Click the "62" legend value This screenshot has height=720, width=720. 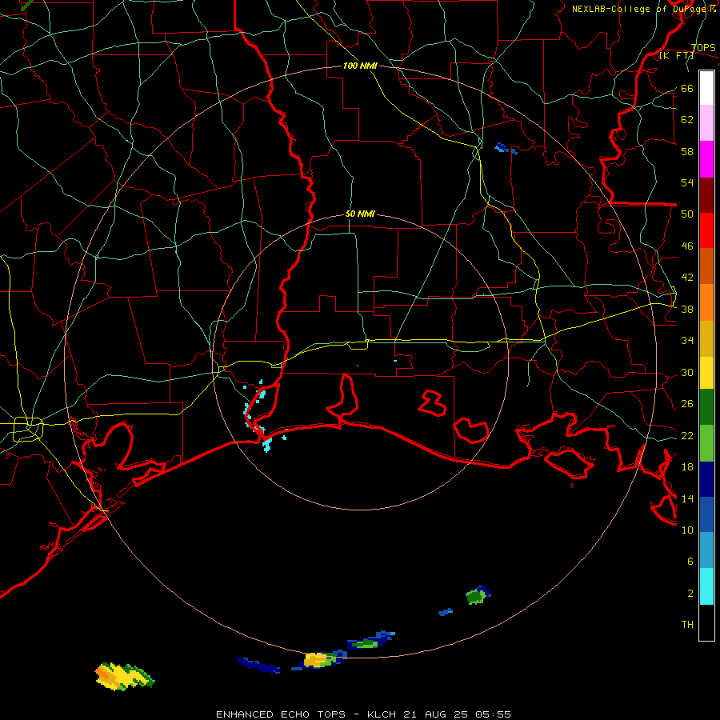click(x=687, y=120)
